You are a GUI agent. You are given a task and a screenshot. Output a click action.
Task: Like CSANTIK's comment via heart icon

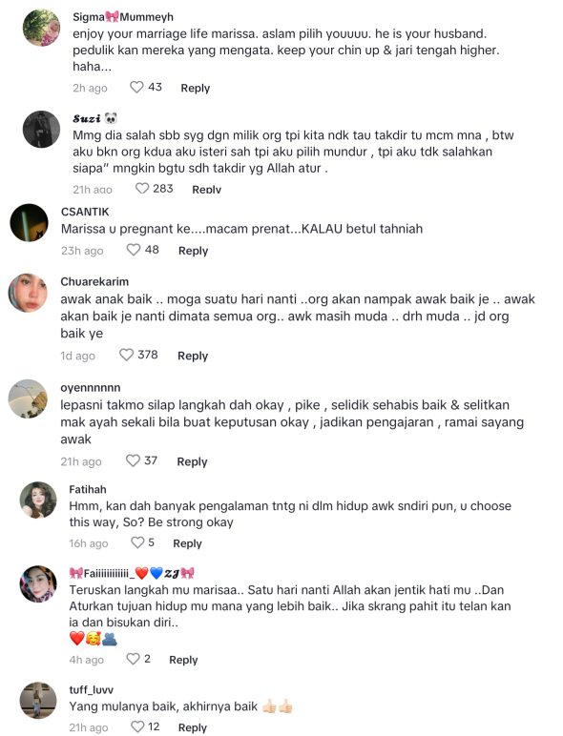click(x=134, y=250)
